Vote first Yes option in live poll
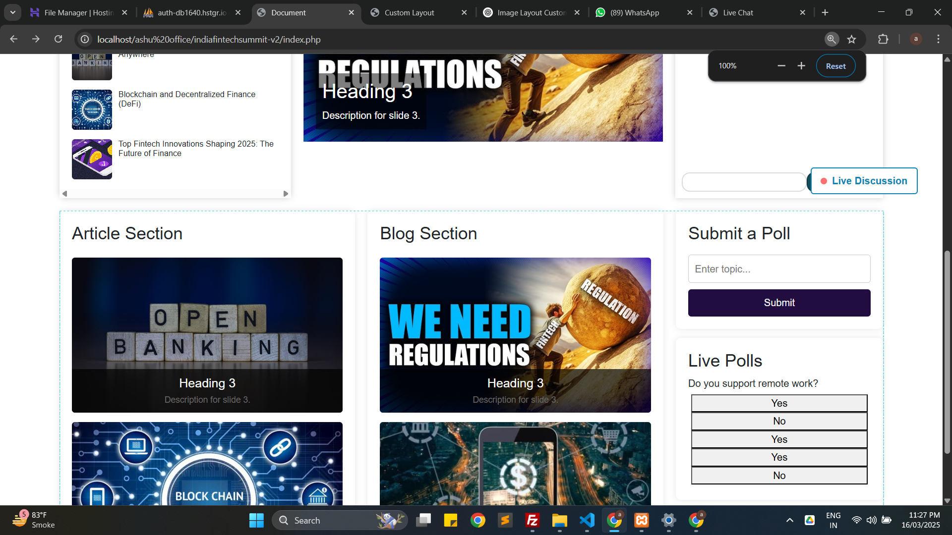 tap(779, 403)
